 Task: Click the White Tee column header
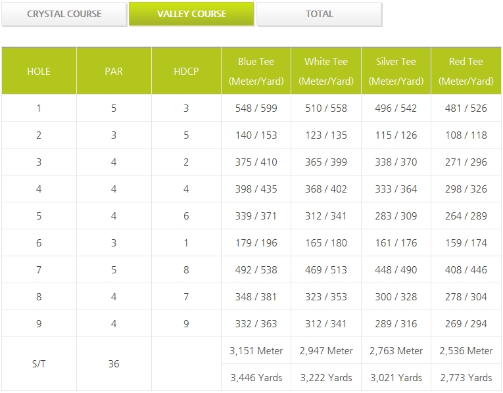coord(326,71)
